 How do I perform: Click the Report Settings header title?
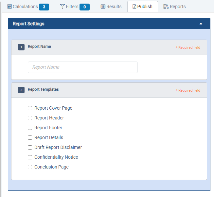[x=28, y=24]
